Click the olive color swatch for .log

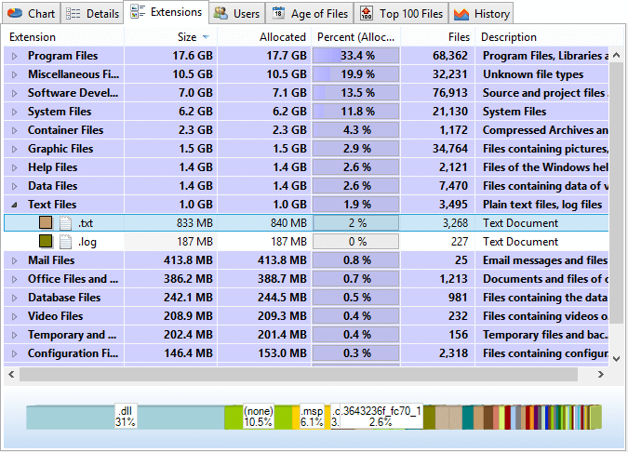(46, 242)
